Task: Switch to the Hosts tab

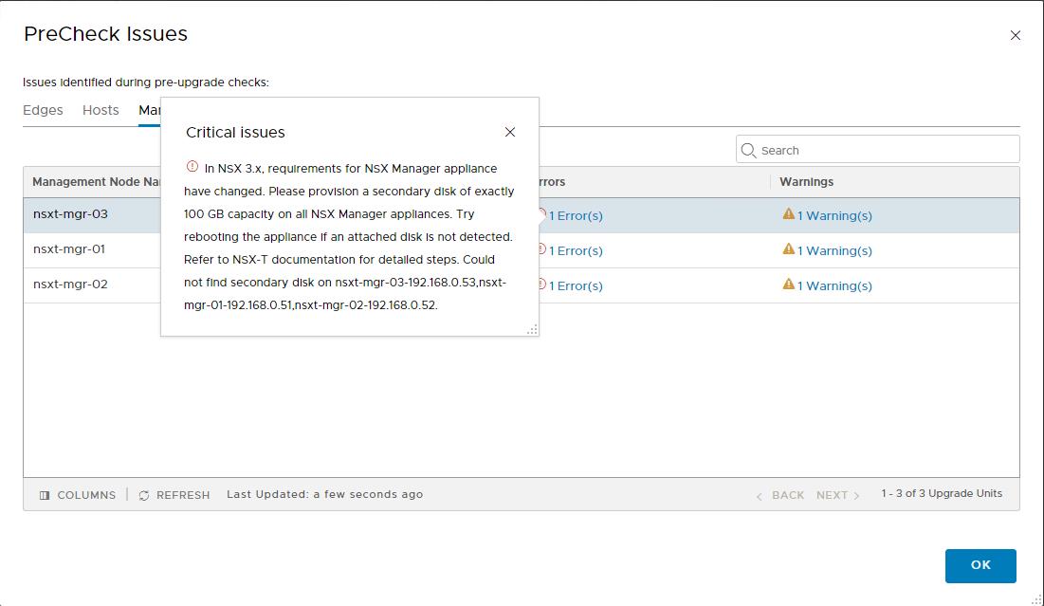Action: click(101, 111)
